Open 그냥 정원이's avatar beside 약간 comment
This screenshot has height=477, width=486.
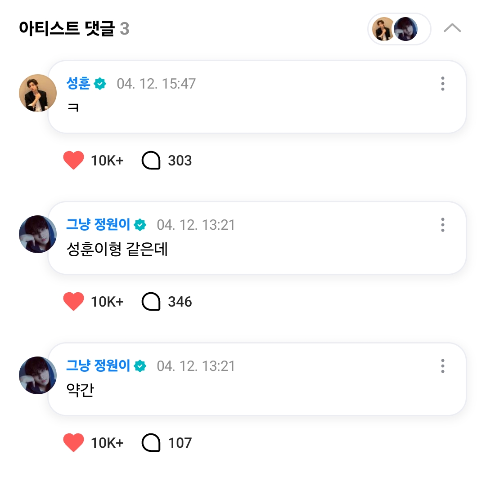38,375
